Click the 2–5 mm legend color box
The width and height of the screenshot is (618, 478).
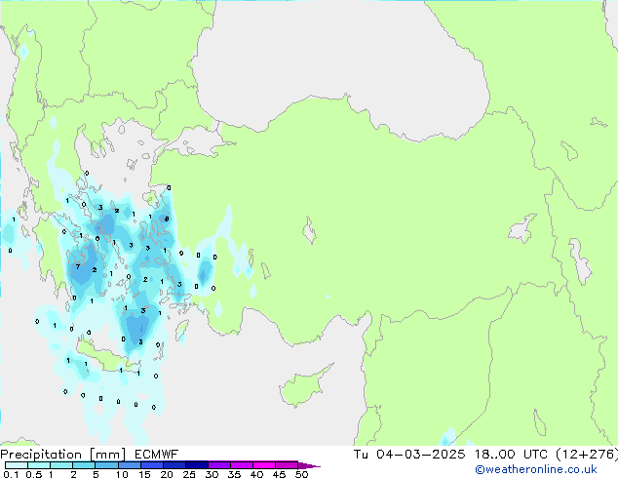84,465
